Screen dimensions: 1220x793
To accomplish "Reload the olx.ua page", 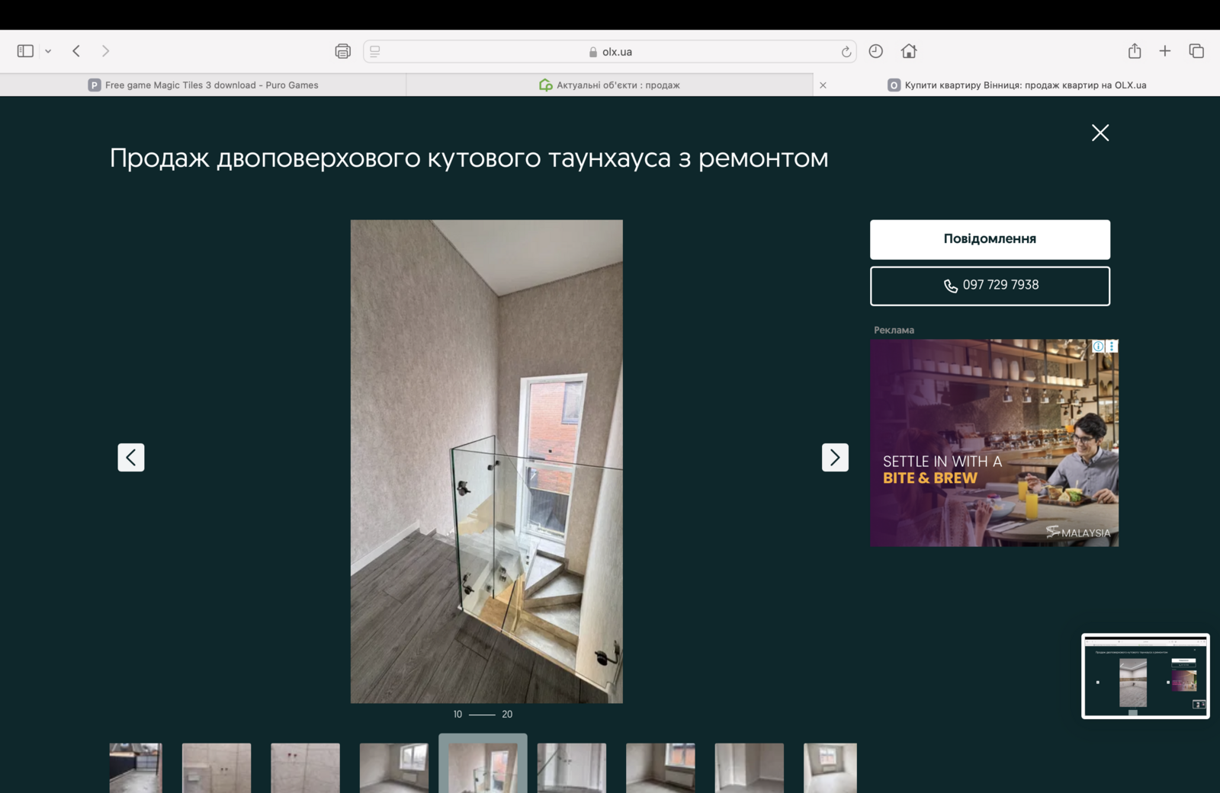I will coord(846,52).
